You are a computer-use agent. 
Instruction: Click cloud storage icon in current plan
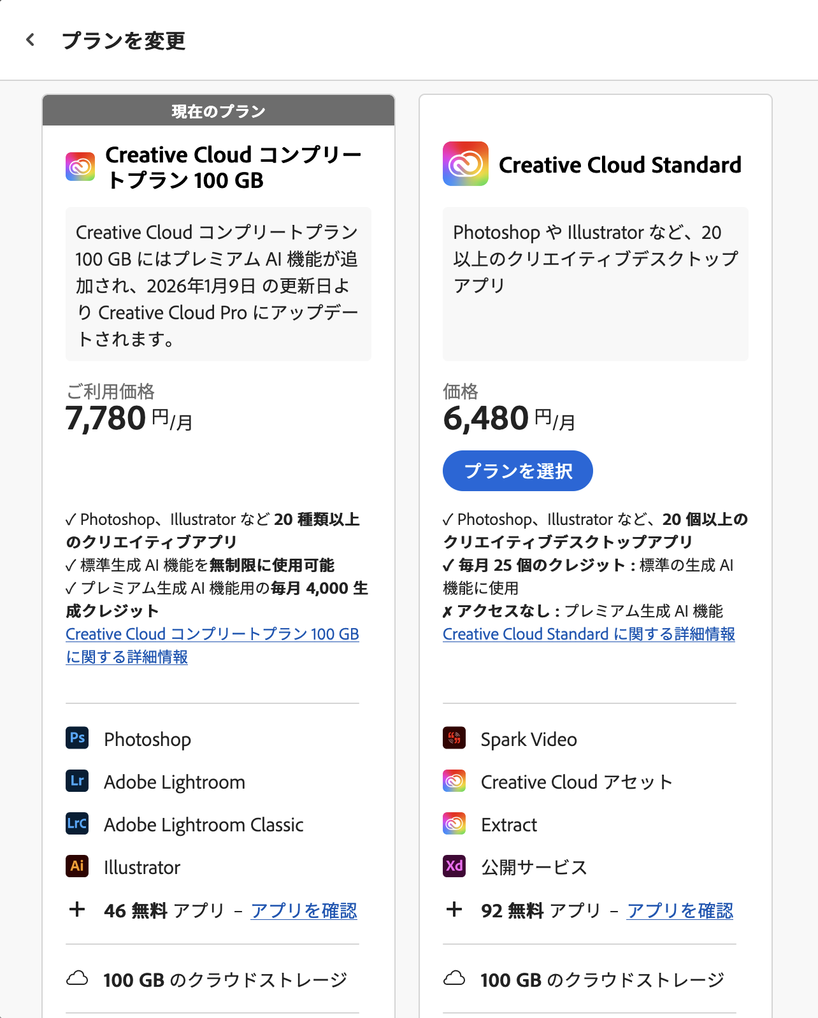pyautogui.click(x=77, y=978)
